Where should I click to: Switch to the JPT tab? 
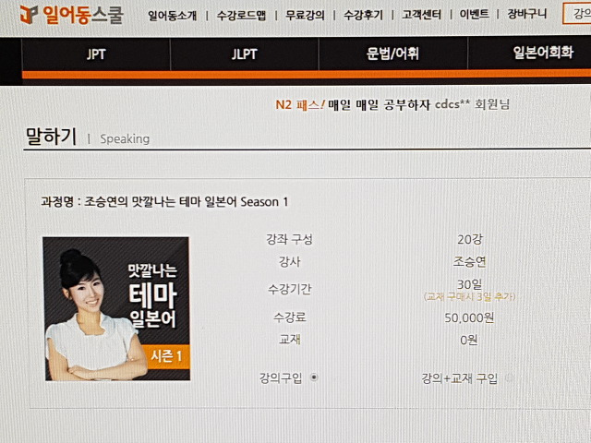96,54
